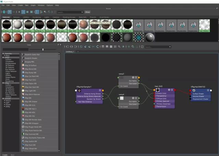Viewport: 219px width, 156px height.
Task: Open dropdown arrow beside Untitled_1 tab
Action: (x=78, y=52)
